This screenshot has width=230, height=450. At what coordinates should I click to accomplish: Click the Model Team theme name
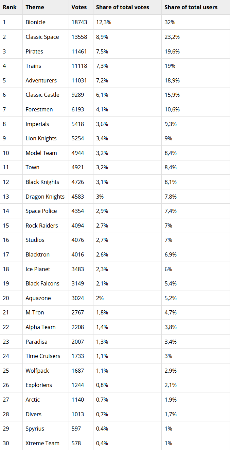point(41,153)
